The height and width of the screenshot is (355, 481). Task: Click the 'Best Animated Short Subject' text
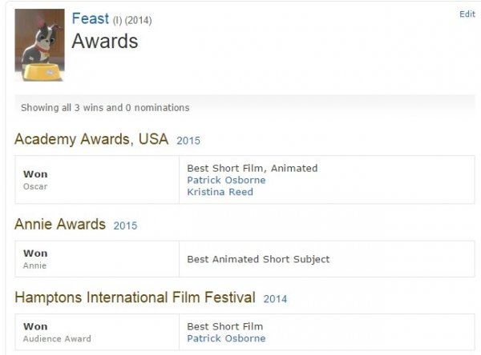pos(258,259)
